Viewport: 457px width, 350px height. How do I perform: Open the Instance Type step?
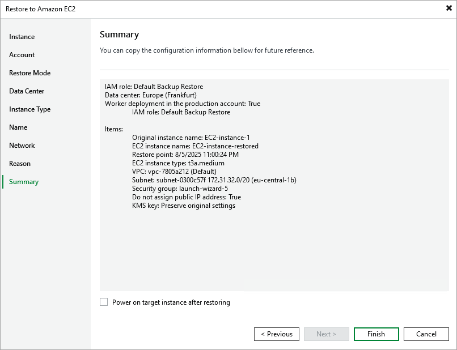pyautogui.click(x=29, y=109)
